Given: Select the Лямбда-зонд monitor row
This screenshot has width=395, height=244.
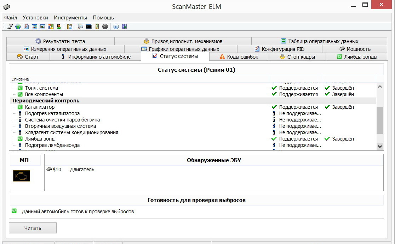Looking at the screenshot, I should pyautogui.click(x=40, y=139).
